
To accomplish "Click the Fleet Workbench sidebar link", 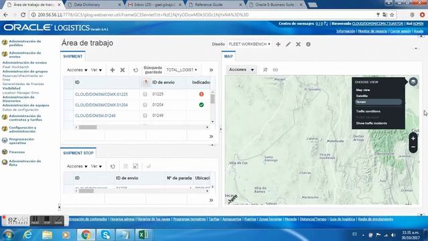I will click(x=15, y=67).
